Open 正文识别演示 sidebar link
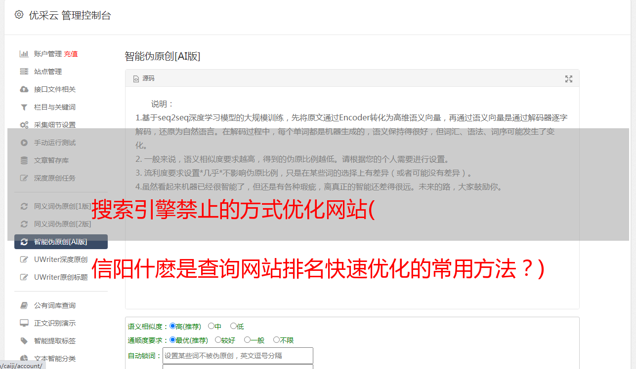This screenshot has height=369, width=636. click(x=54, y=323)
